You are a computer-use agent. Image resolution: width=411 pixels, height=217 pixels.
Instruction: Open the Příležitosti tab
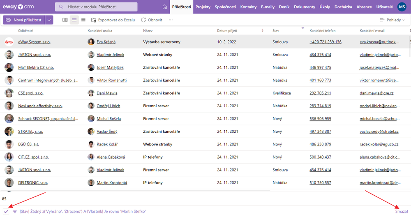tap(181, 7)
